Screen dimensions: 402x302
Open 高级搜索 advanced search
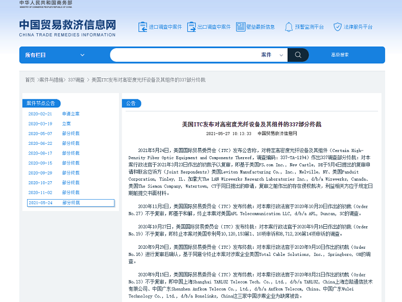click(x=340, y=55)
